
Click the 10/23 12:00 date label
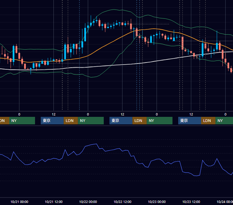point(191,202)
